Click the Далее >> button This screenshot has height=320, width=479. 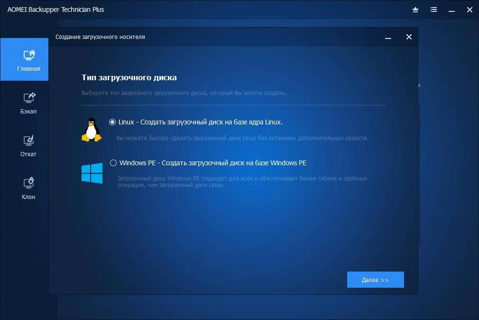pos(376,280)
